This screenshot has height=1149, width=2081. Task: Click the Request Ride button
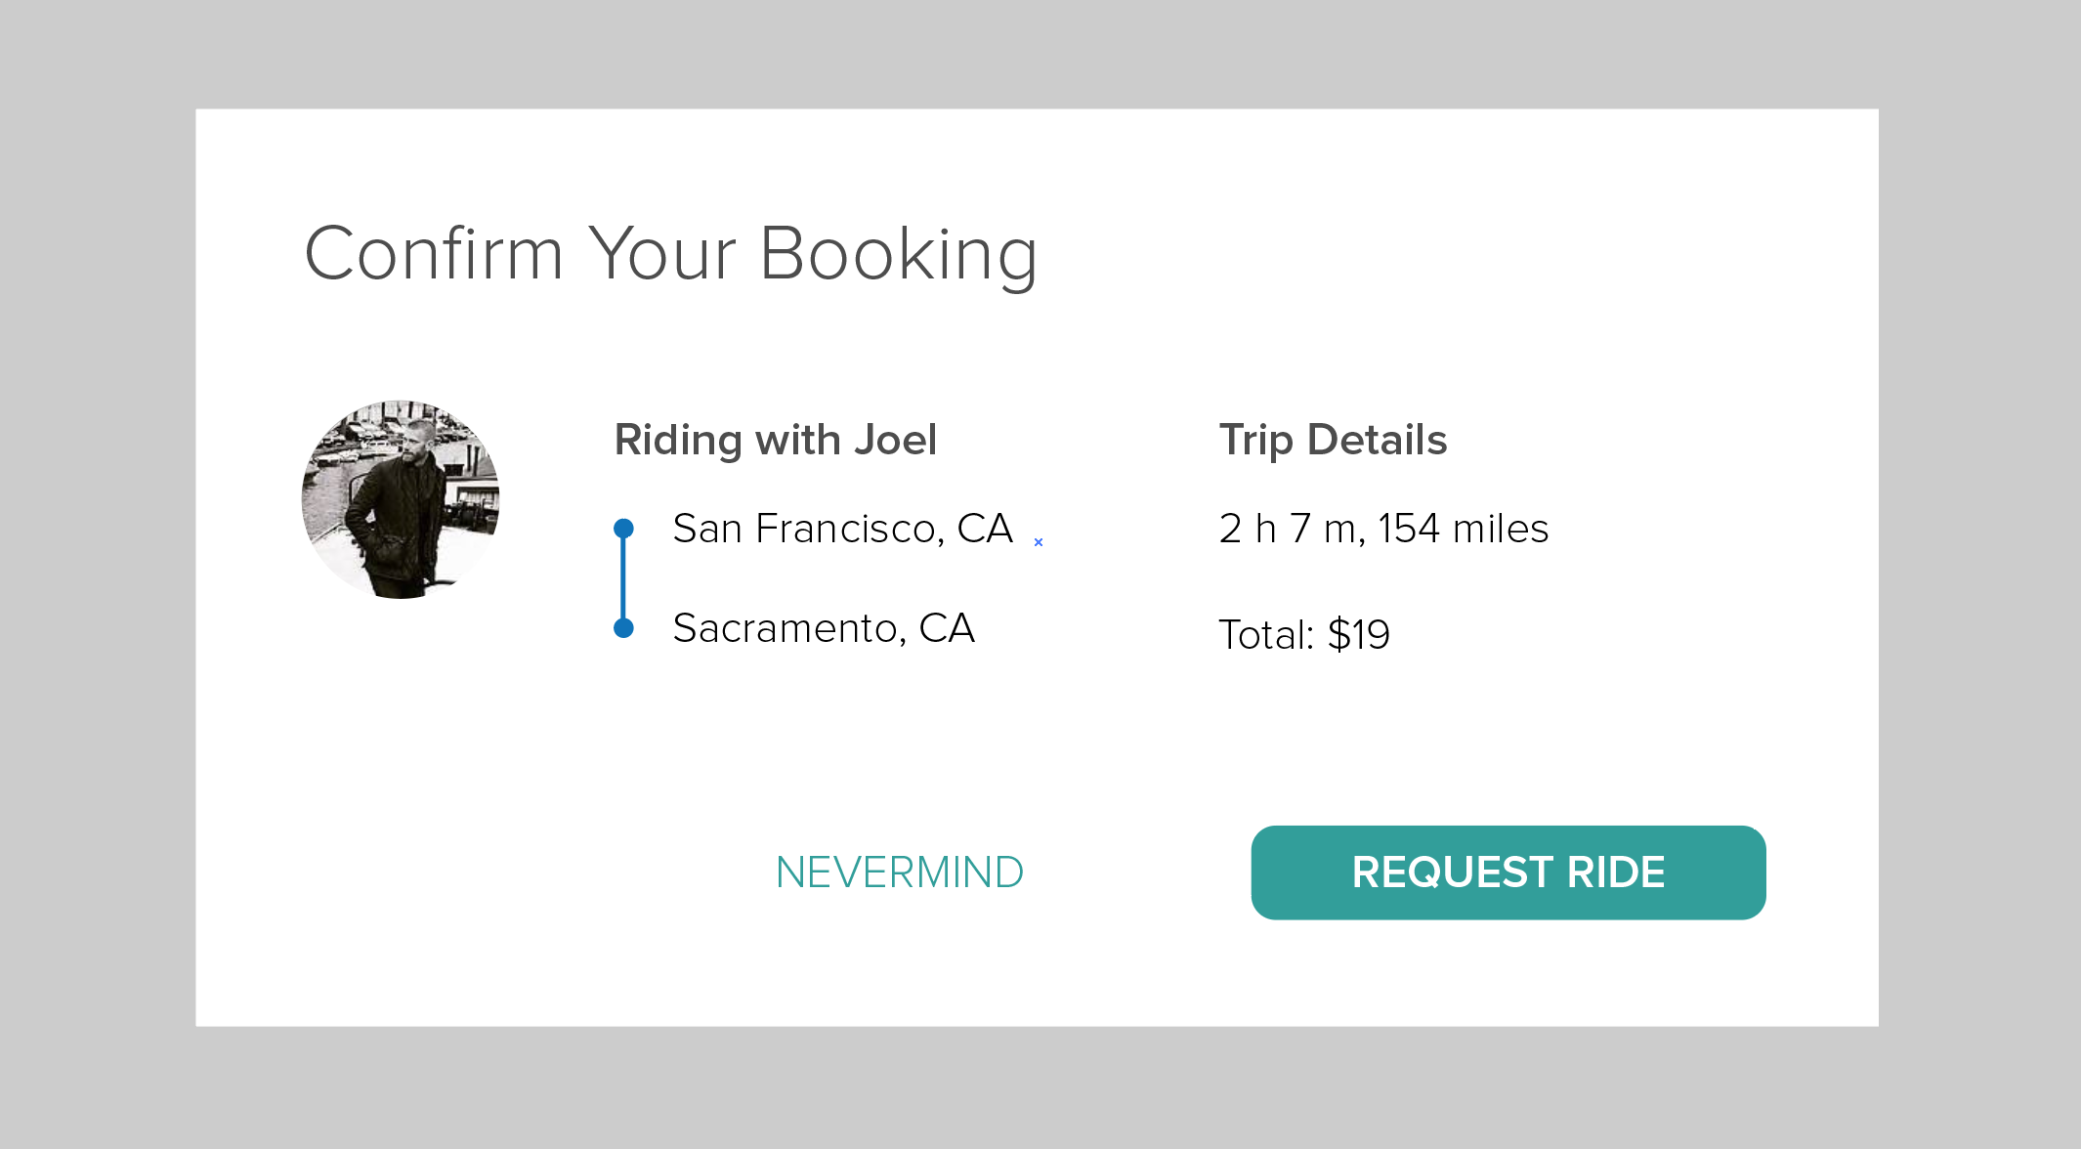pyautogui.click(x=1508, y=872)
